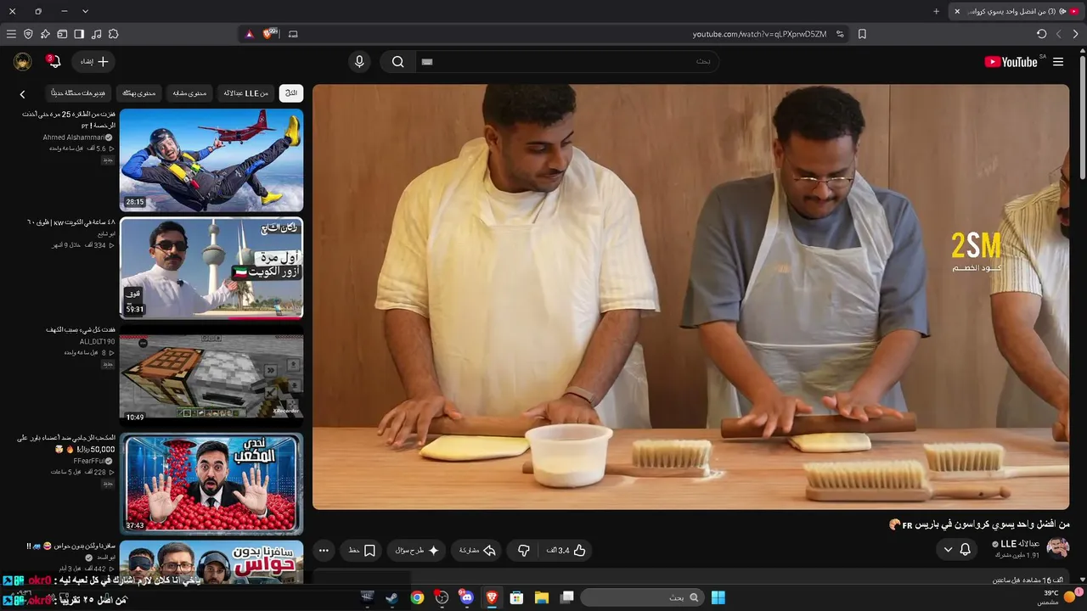Open media controls music note icon
This screenshot has width=1087, height=611.
pos(96,34)
